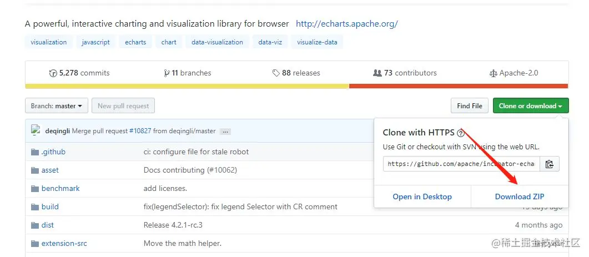Open the benchmark folder
The width and height of the screenshot is (589, 257).
coord(61,188)
